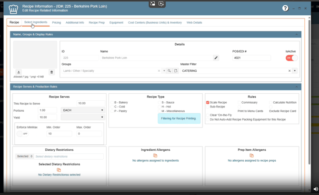Click the search icon in Groups field
Screen dimensions: 319x195
click(x=169, y=71)
